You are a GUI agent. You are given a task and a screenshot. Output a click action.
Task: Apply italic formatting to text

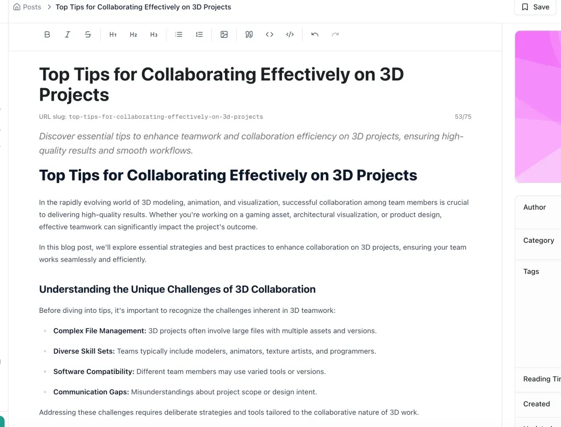point(68,35)
